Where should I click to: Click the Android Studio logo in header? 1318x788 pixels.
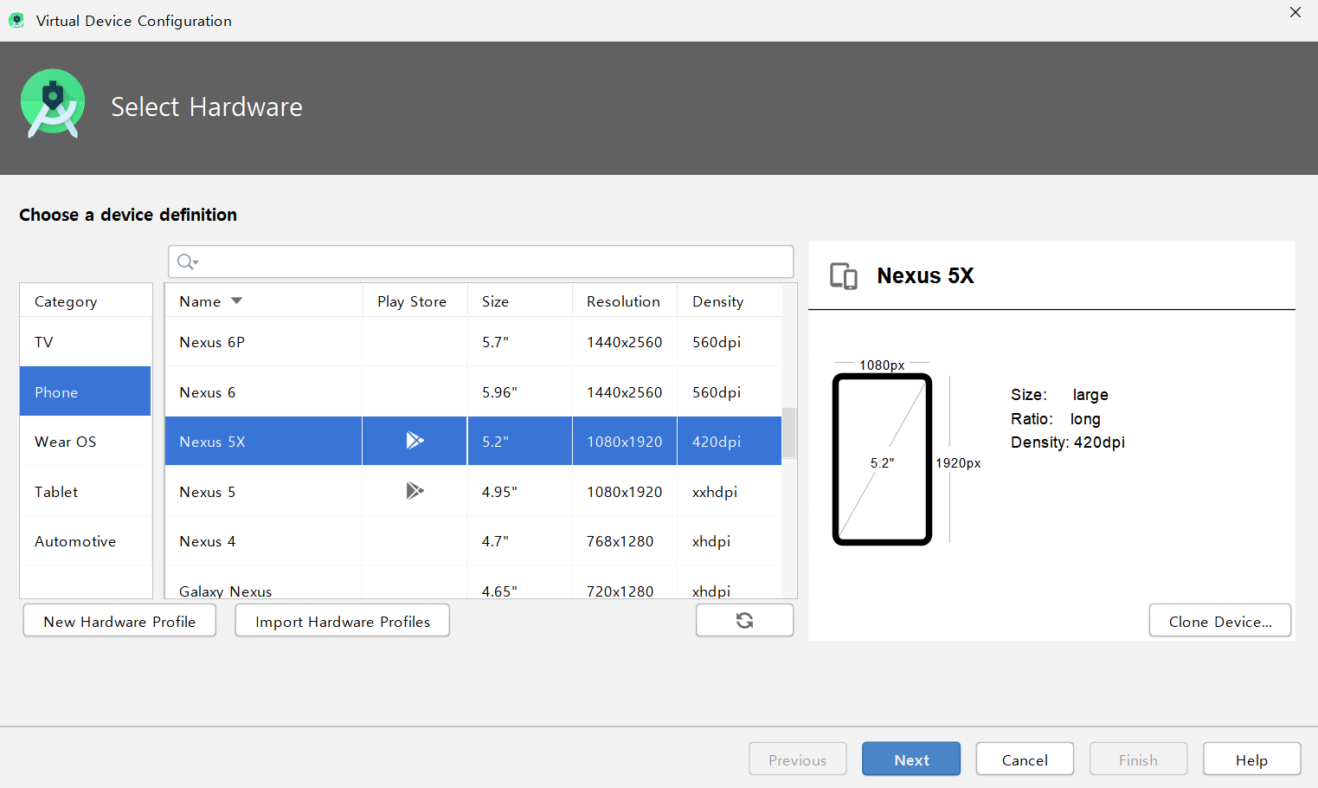coord(53,104)
